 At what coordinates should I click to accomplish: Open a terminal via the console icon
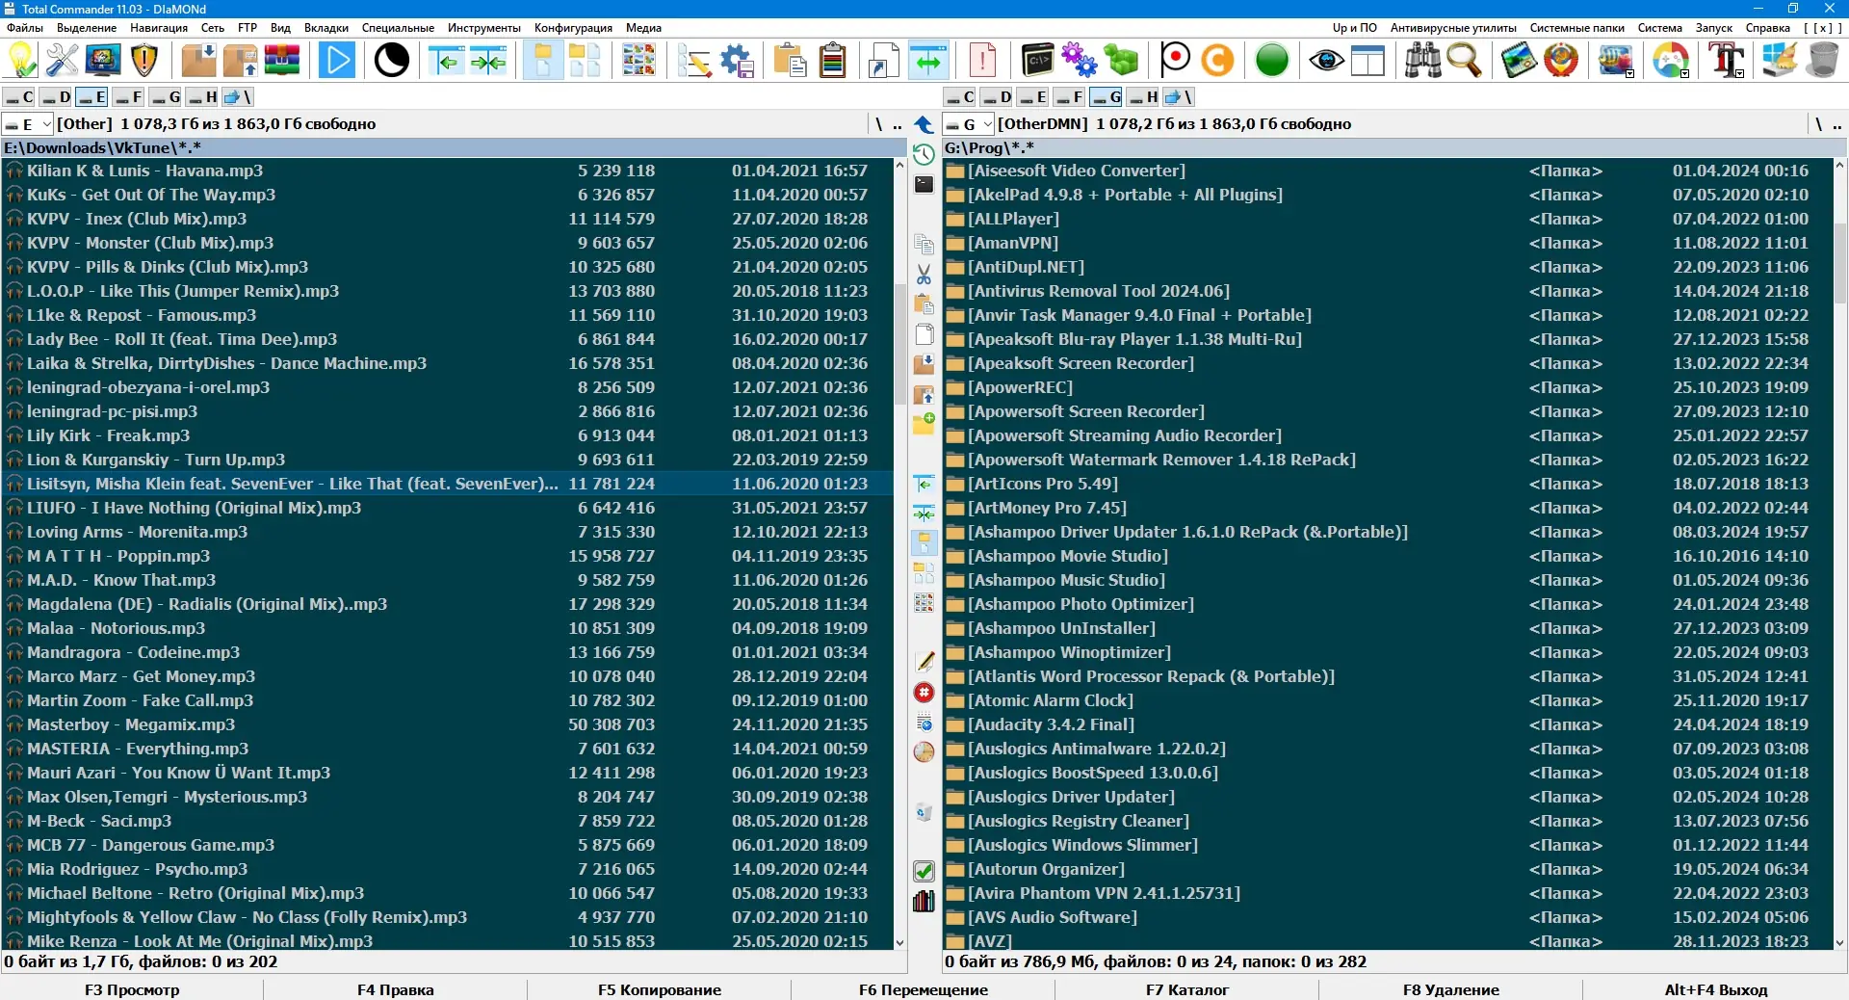pos(1037,61)
